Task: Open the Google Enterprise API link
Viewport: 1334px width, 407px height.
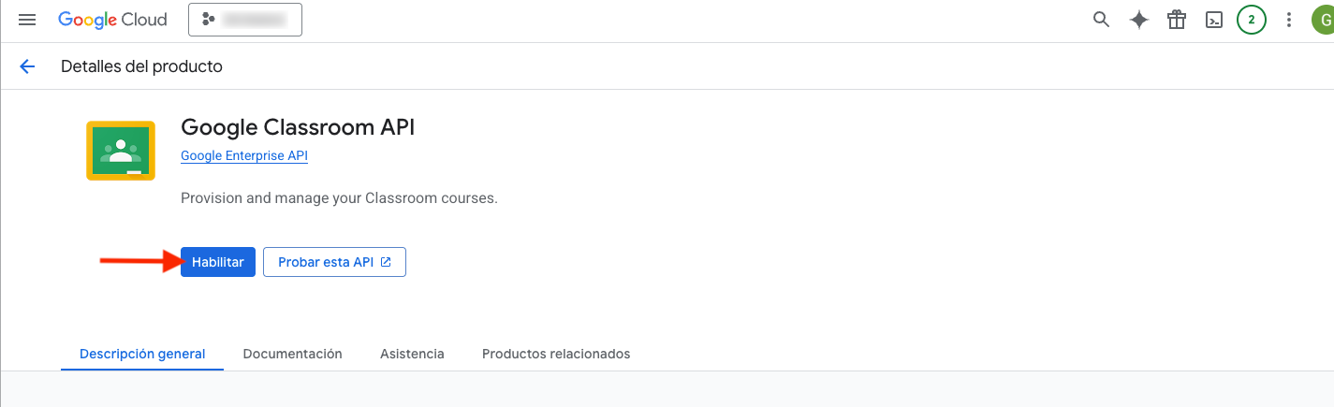Action: tap(243, 156)
